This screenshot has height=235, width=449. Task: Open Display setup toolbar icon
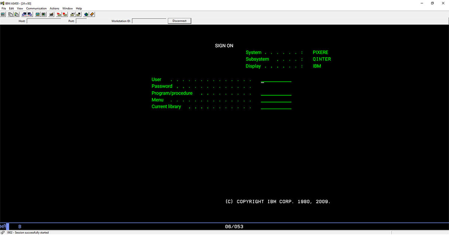37,14
